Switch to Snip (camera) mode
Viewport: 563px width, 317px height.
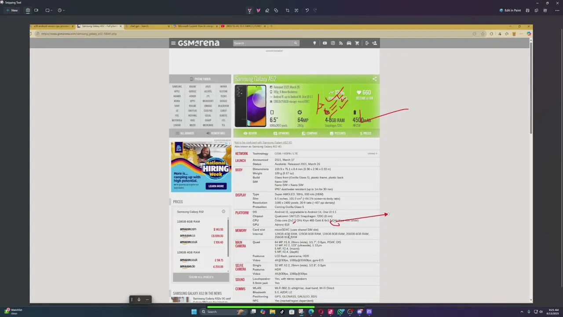(28, 10)
